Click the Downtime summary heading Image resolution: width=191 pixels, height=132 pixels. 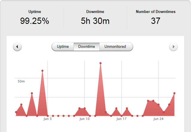pyautogui.click(x=95, y=12)
